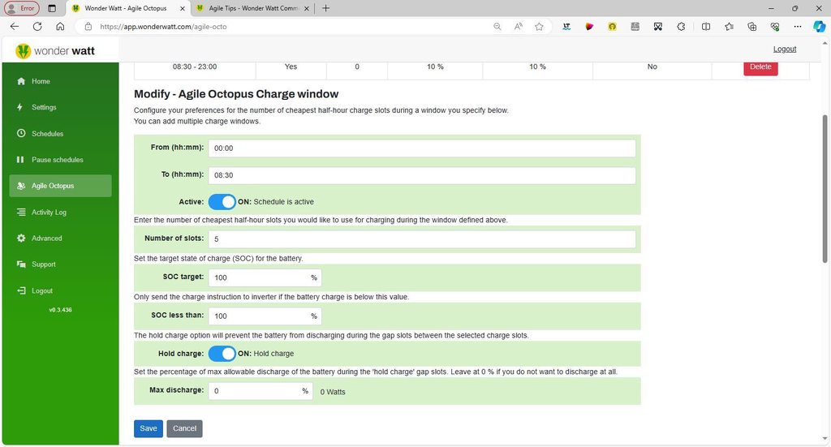Click the Schedules clock icon
The image size is (831, 447).
click(20, 134)
